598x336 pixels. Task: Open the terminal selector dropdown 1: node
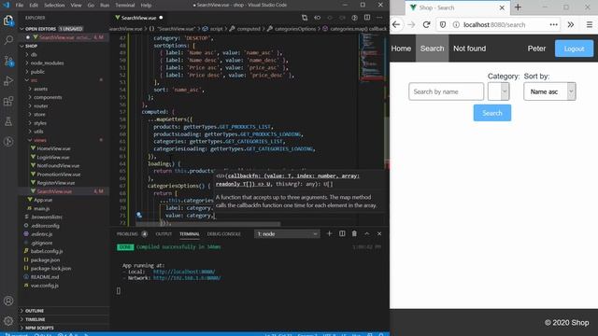(287, 234)
